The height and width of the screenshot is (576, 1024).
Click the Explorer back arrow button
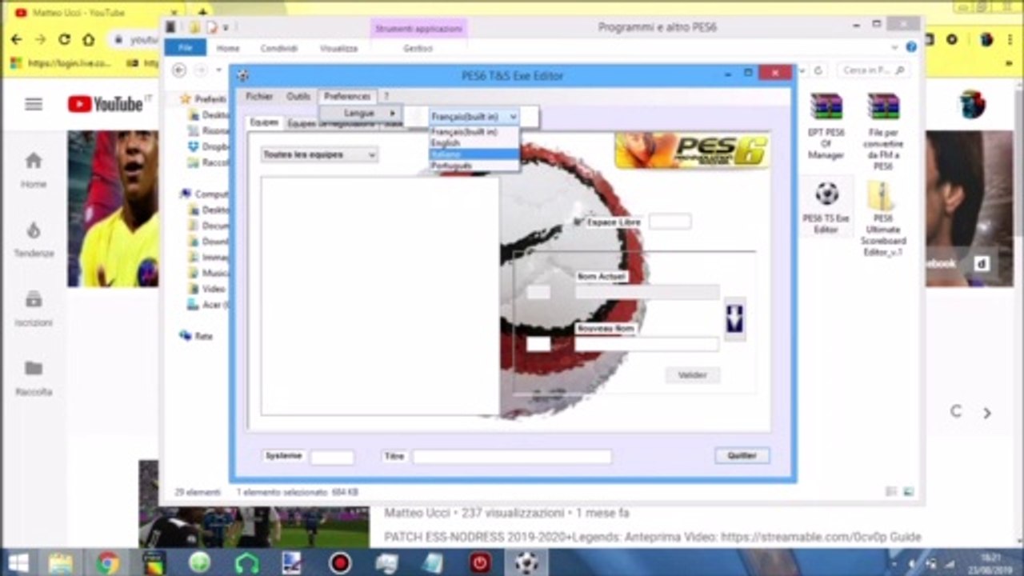pos(179,70)
